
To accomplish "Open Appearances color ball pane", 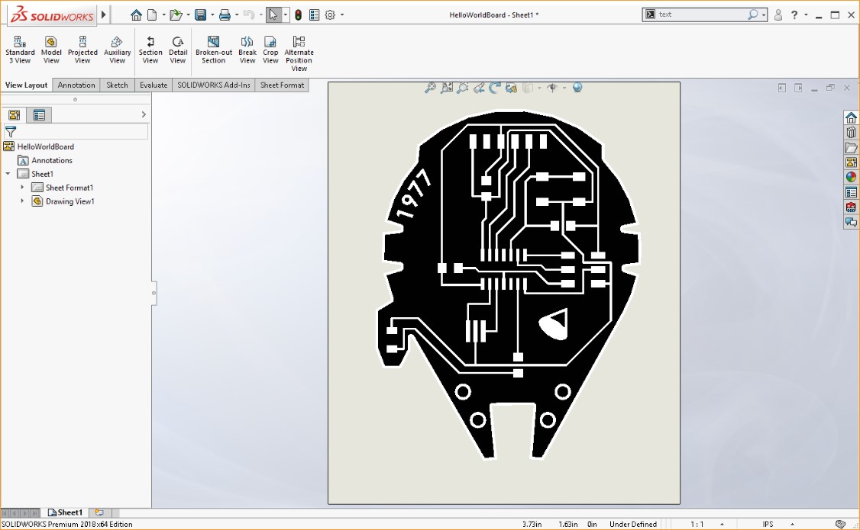I will [851, 177].
